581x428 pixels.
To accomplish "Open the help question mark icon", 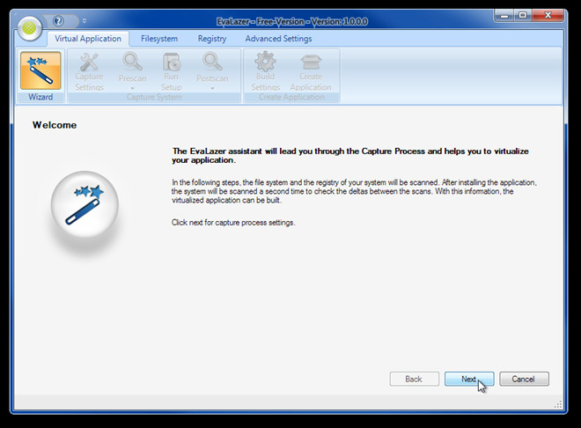I will [58, 21].
